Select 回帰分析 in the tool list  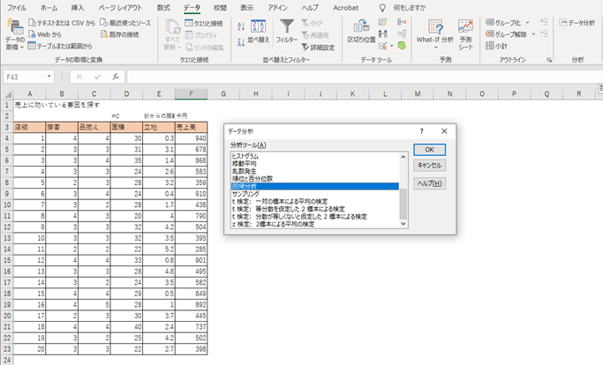pyautogui.click(x=315, y=186)
